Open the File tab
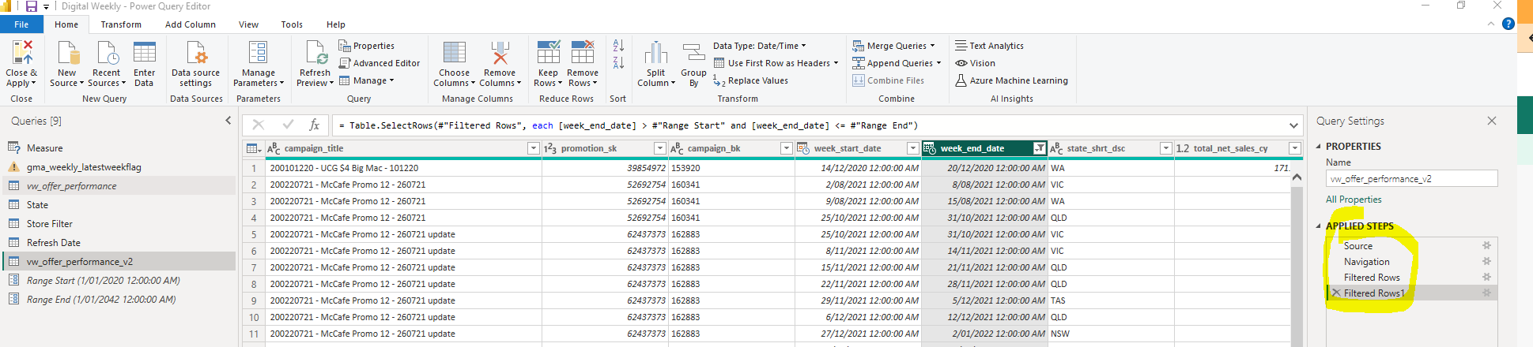The image size is (1533, 347). point(21,24)
